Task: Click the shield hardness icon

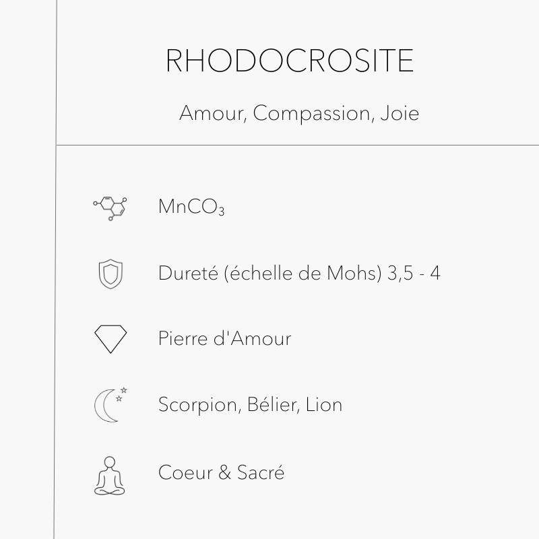Action: coord(110,274)
